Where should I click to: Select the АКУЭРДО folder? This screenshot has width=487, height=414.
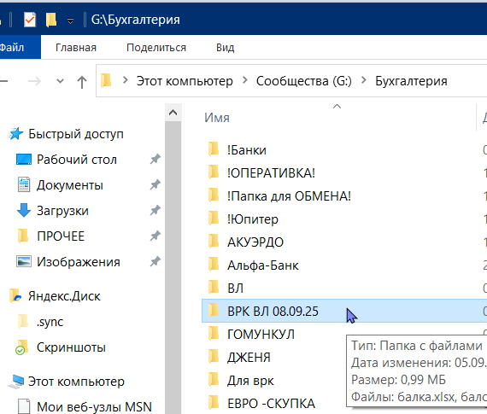255,242
